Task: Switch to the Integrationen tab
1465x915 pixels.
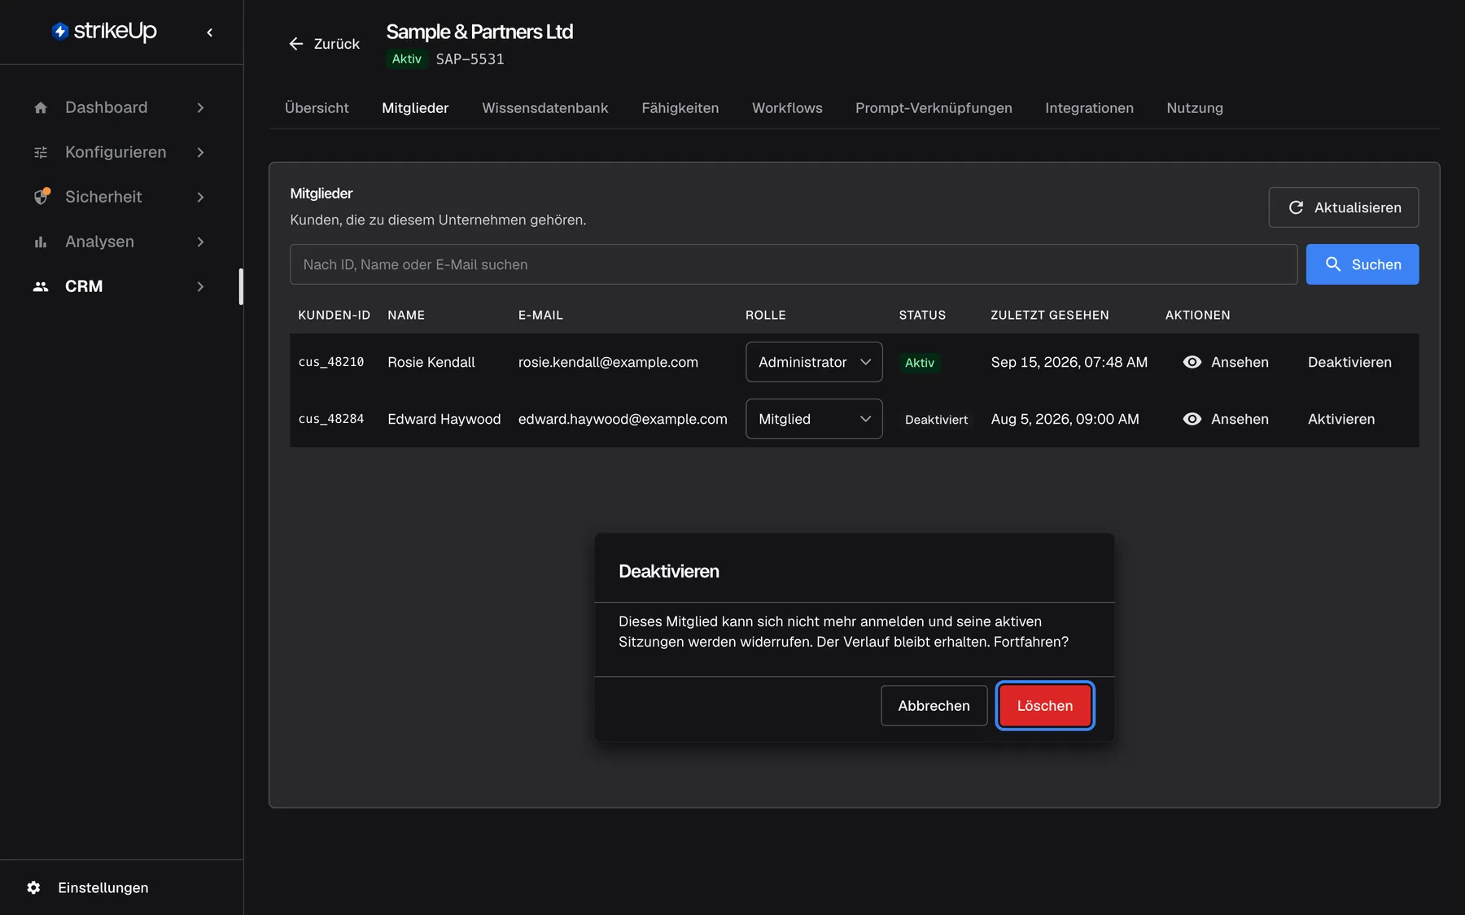Action: pyautogui.click(x=1089, y=108)
